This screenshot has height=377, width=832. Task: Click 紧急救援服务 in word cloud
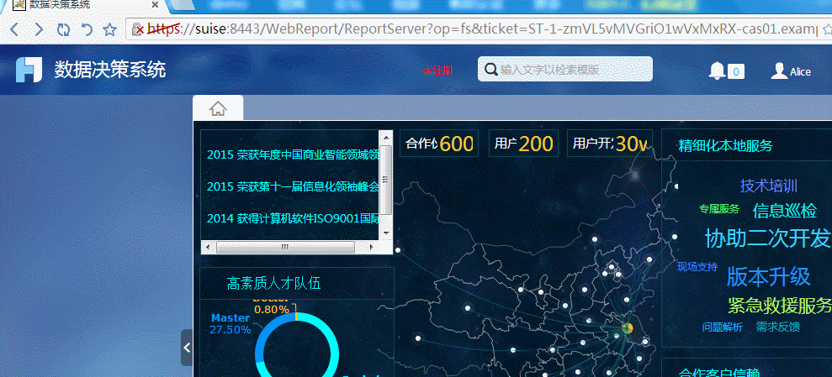pos(780,305)
